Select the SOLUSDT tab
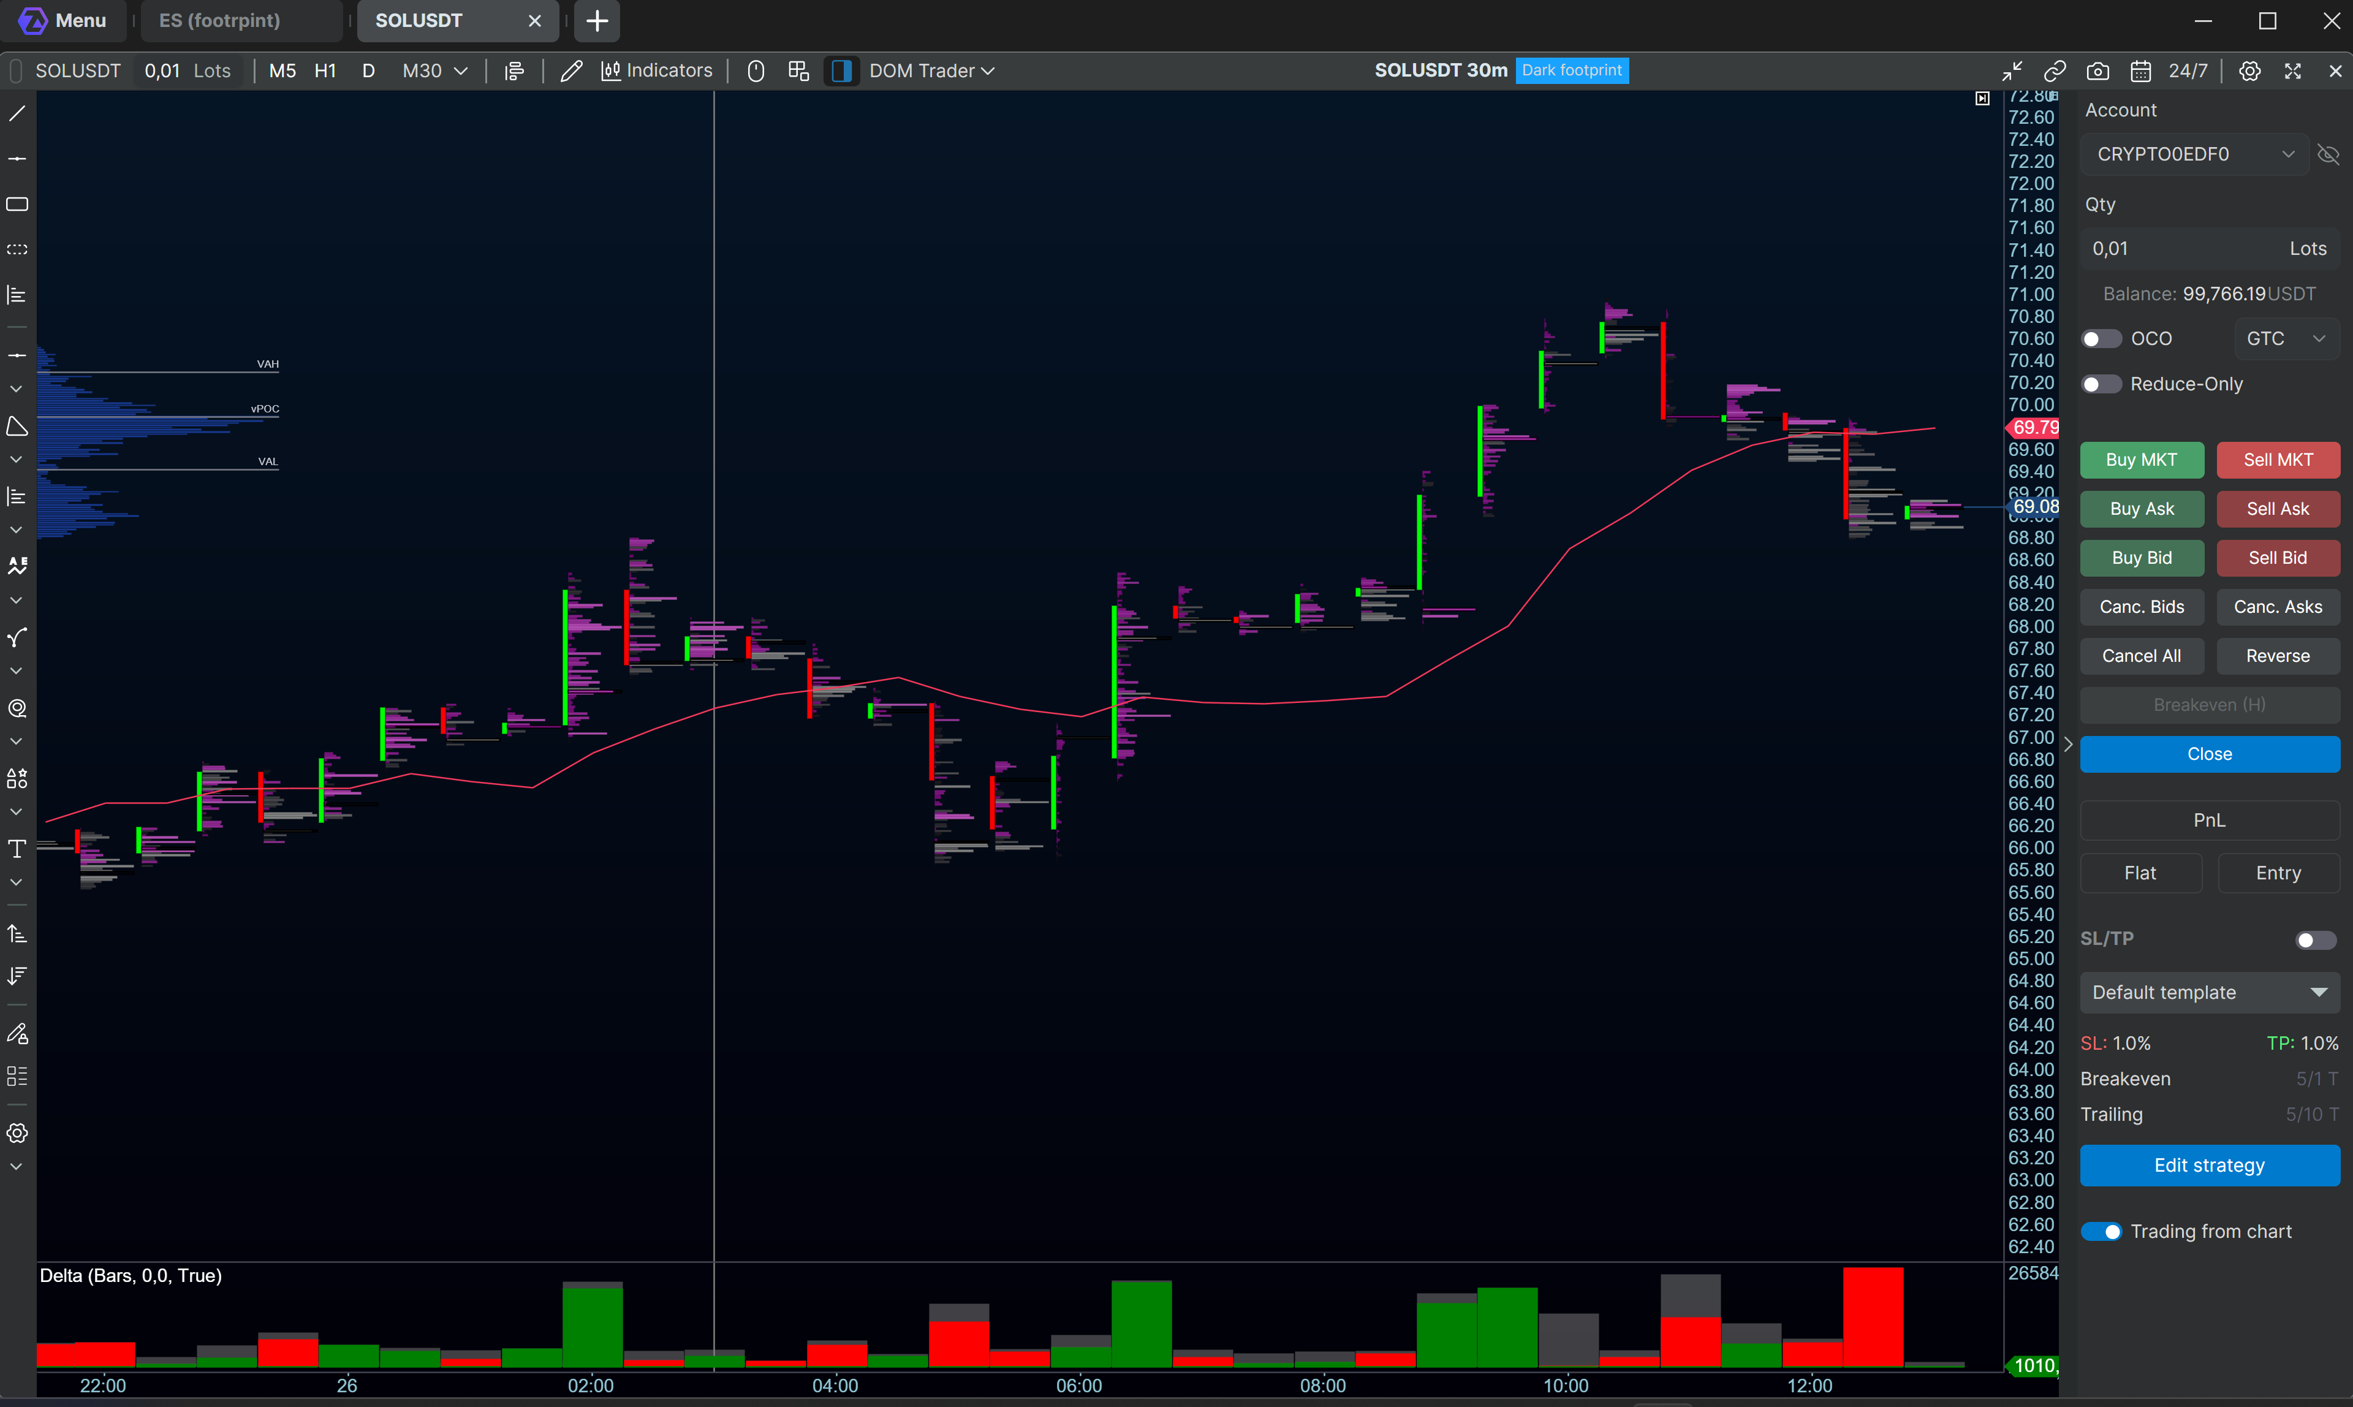Image resolution: width=2353 pixels, height=1407 pixels. click(x=457, y=21)
